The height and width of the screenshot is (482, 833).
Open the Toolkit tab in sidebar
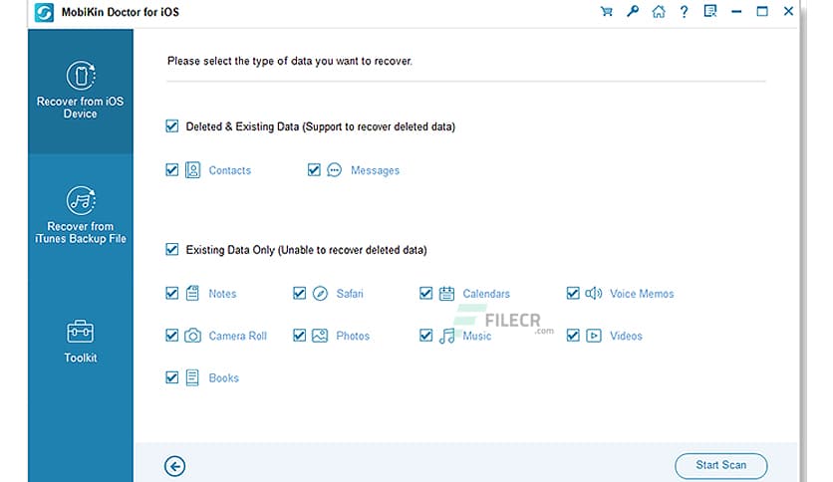click(x=80, y=341)
